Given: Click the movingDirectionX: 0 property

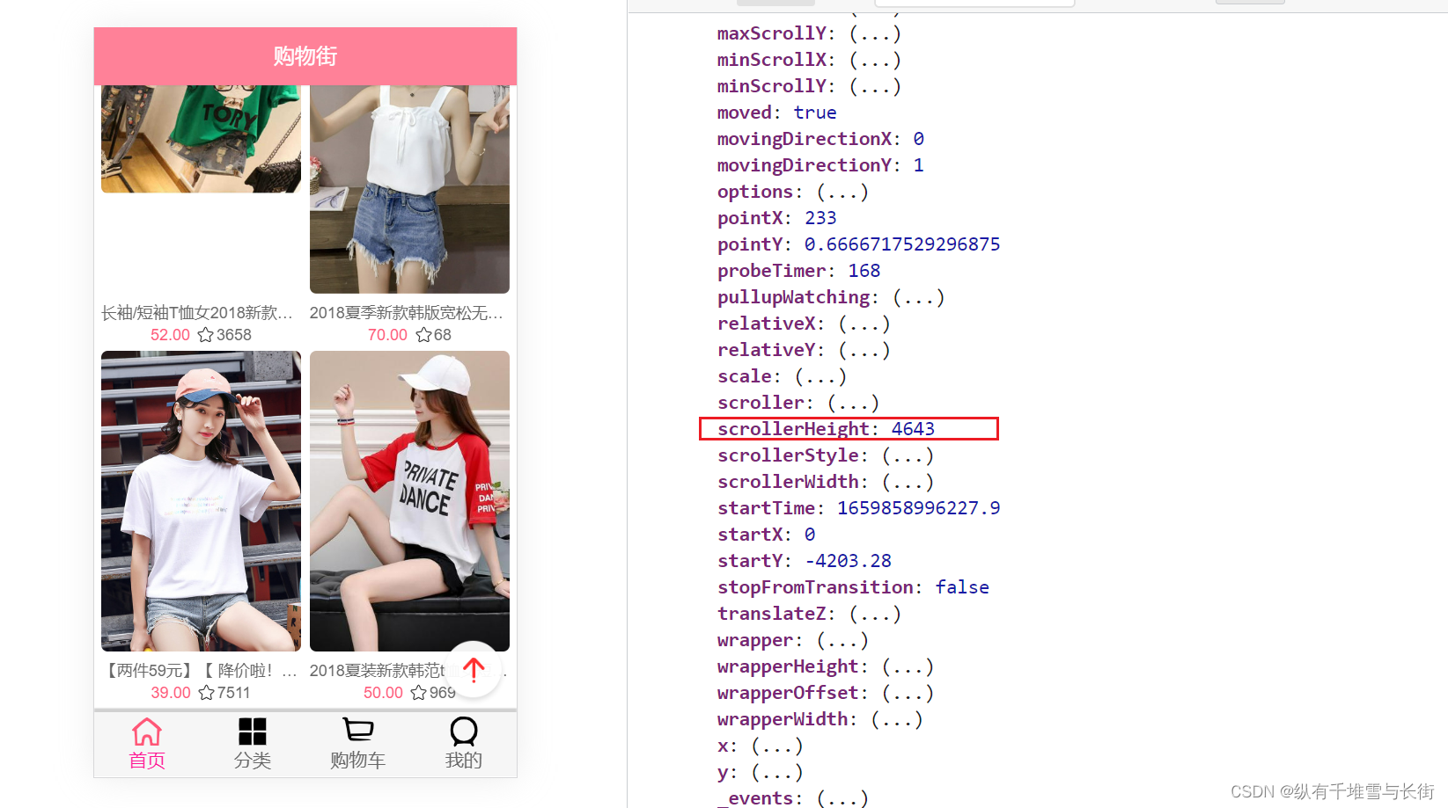Looking at the screenshot, I should click(820, 139).
